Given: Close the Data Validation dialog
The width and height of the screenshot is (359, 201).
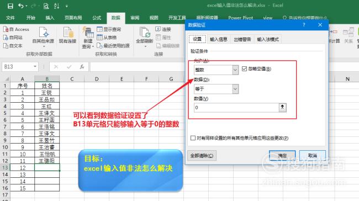Looking at the screenshot, I should [320, 25].
